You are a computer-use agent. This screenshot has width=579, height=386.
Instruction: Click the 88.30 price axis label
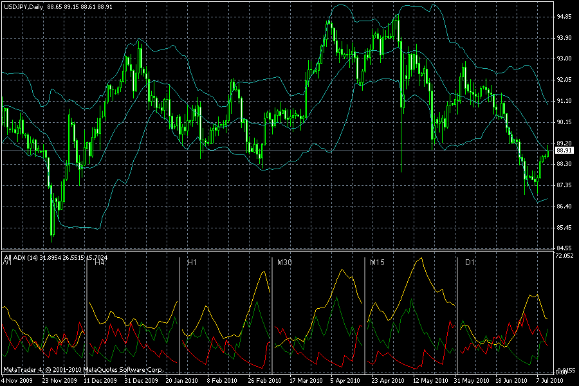tap(564, 164)
